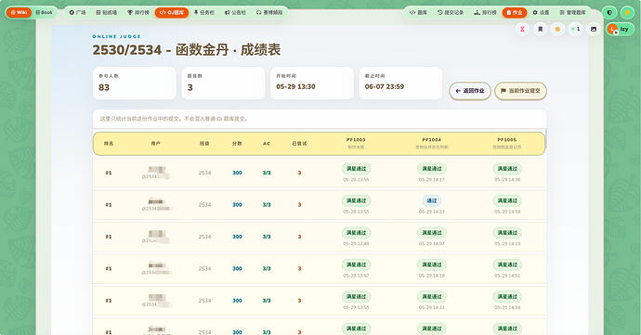The width and height of the screenshot is (641, 335).
Task: Open the 排行榜 trophy menu item
Action: [x=138, y=12]
